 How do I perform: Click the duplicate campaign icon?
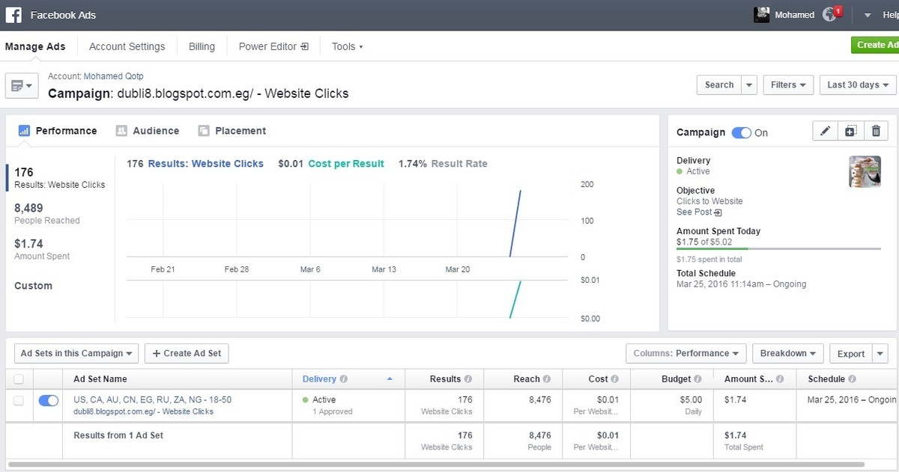tap(850, 132)
